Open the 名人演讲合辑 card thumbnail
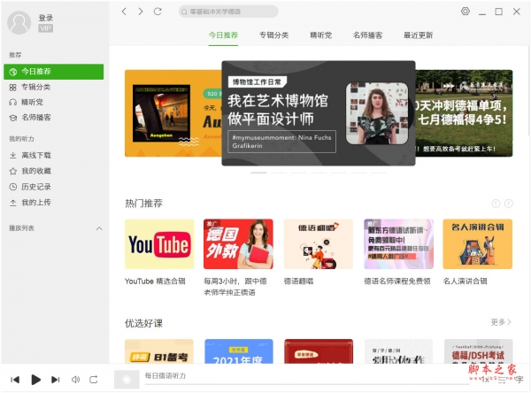This screenshot has height=393, width=531. [x=478, y=244]
